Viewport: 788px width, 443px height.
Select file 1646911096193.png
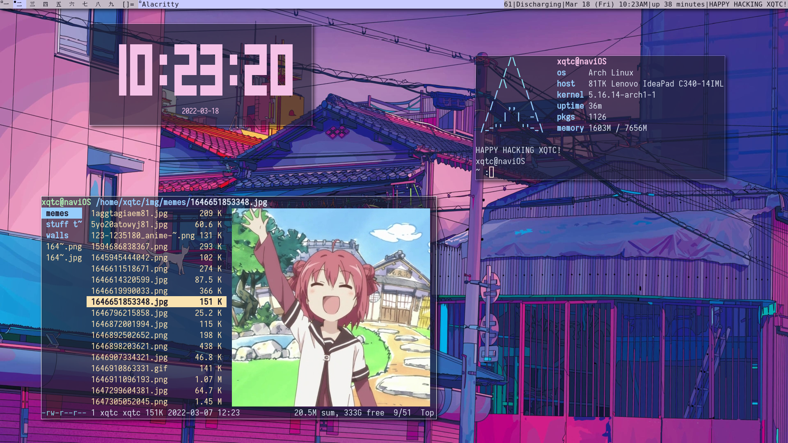click(156, 379)
